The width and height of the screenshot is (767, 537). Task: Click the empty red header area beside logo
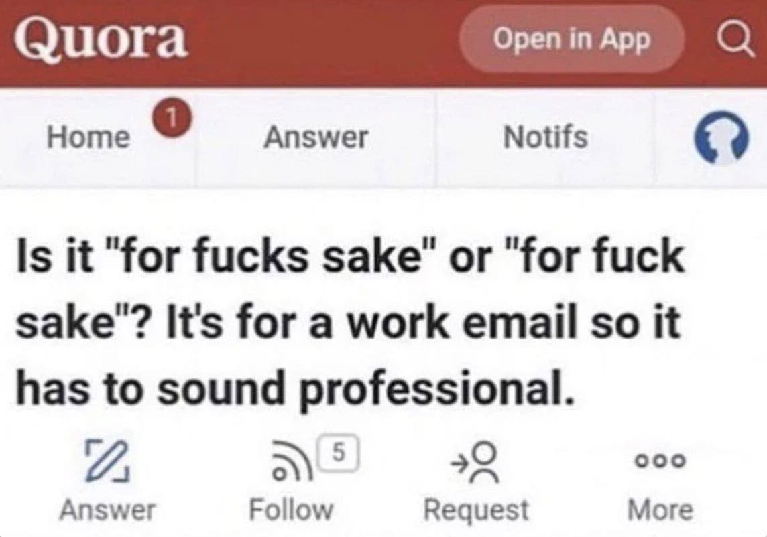(322, 40)
